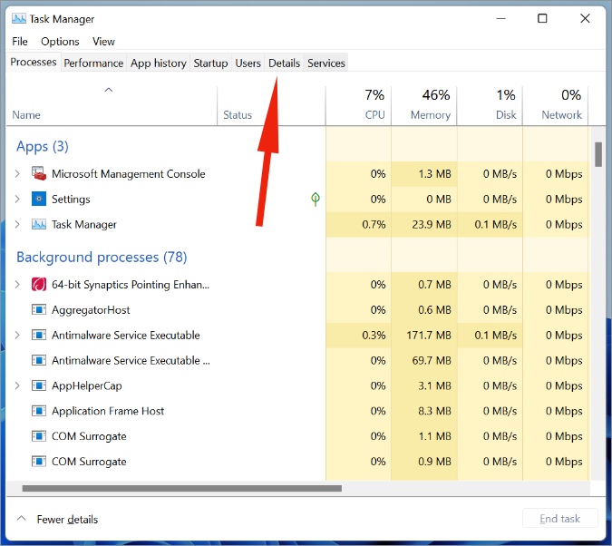Click the icon of COM Surrogate using 1.1 MB
The height and width of the screenshot is (546, 612).
(39, 436)
